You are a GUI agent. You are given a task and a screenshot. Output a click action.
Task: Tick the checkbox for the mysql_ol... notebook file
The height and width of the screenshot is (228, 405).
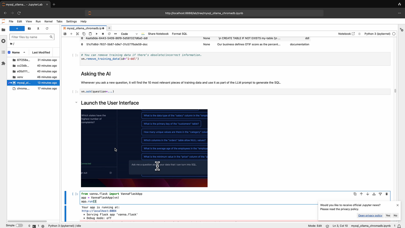click(9, 83)
